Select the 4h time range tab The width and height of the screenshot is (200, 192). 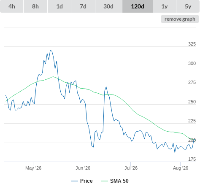coord(12,6)
